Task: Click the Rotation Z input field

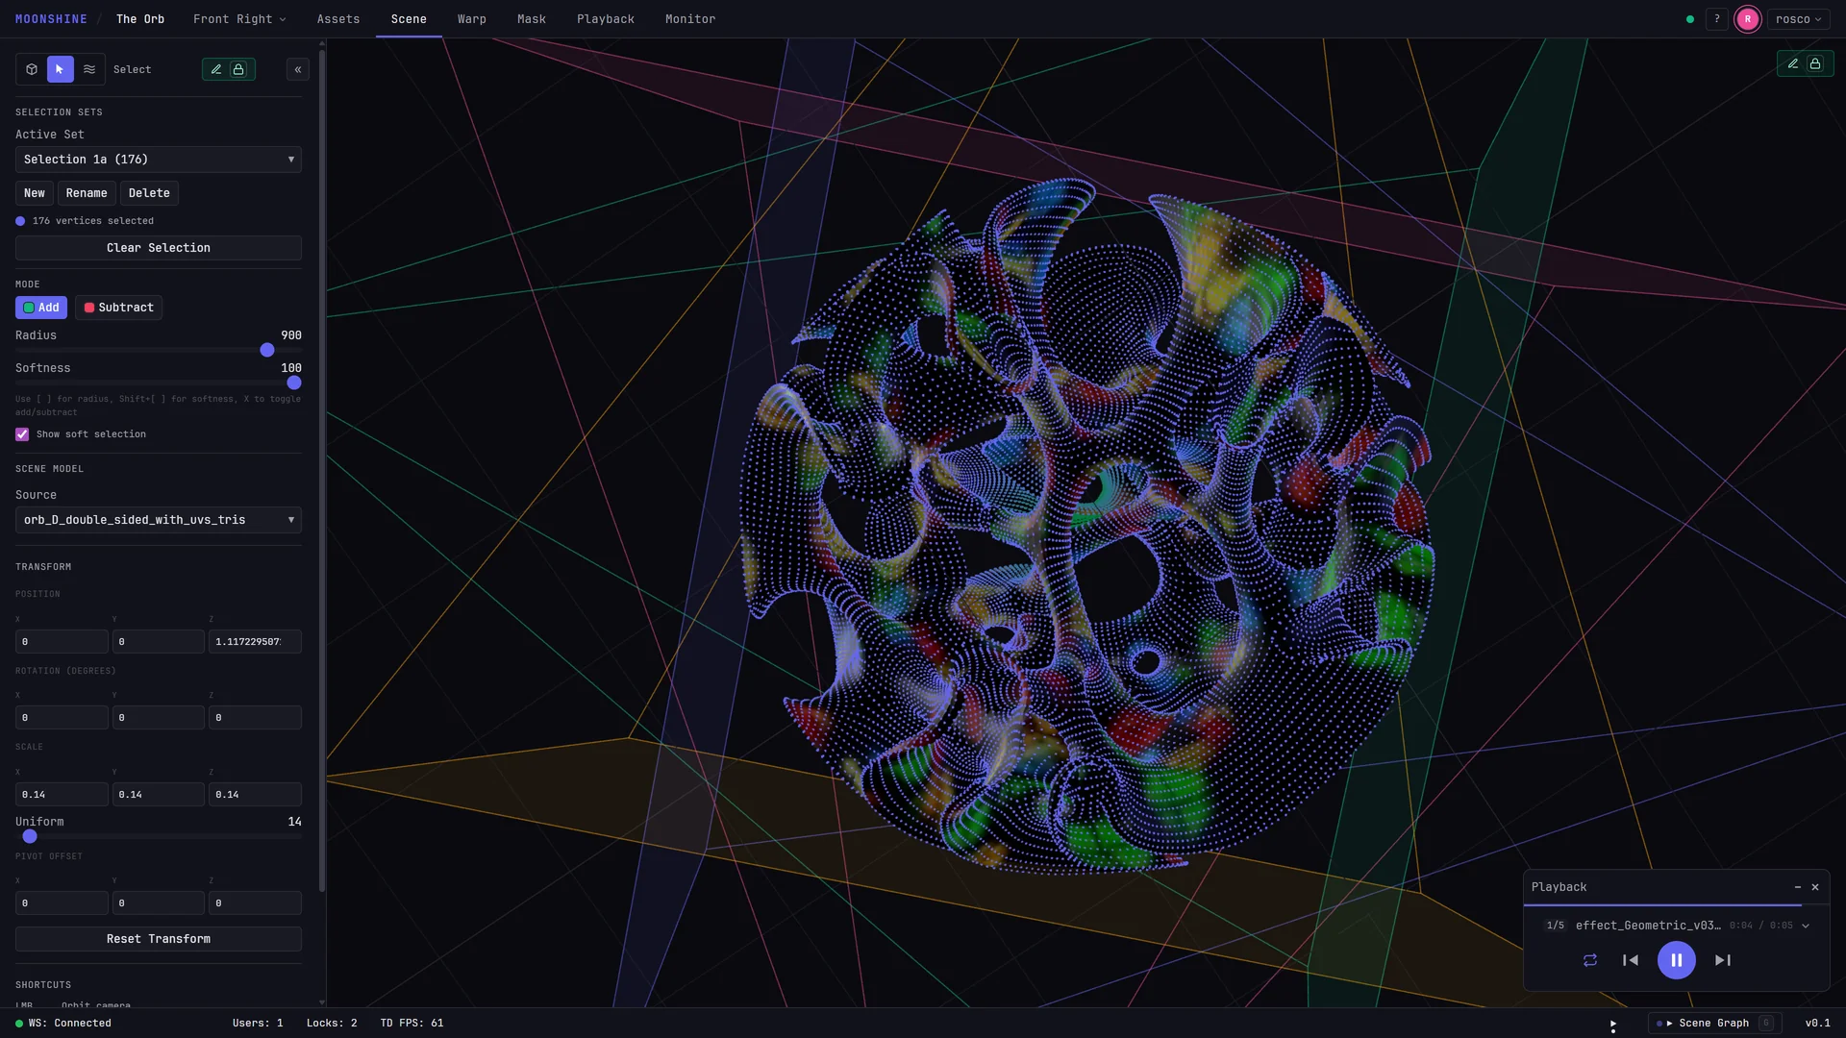Action: click(x=255, y=717)
